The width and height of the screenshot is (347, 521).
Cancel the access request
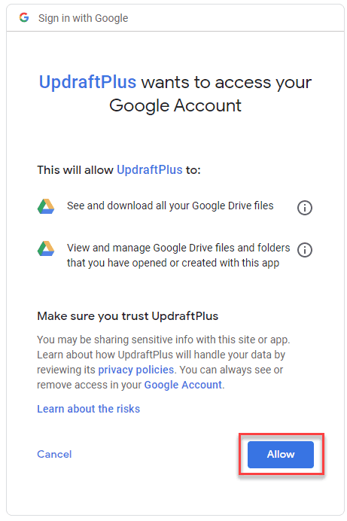[x=54, y=454]
